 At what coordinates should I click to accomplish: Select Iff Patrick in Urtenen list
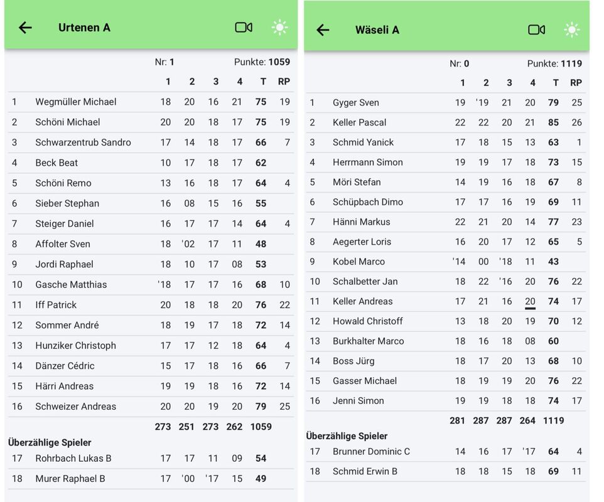point(56,305)
